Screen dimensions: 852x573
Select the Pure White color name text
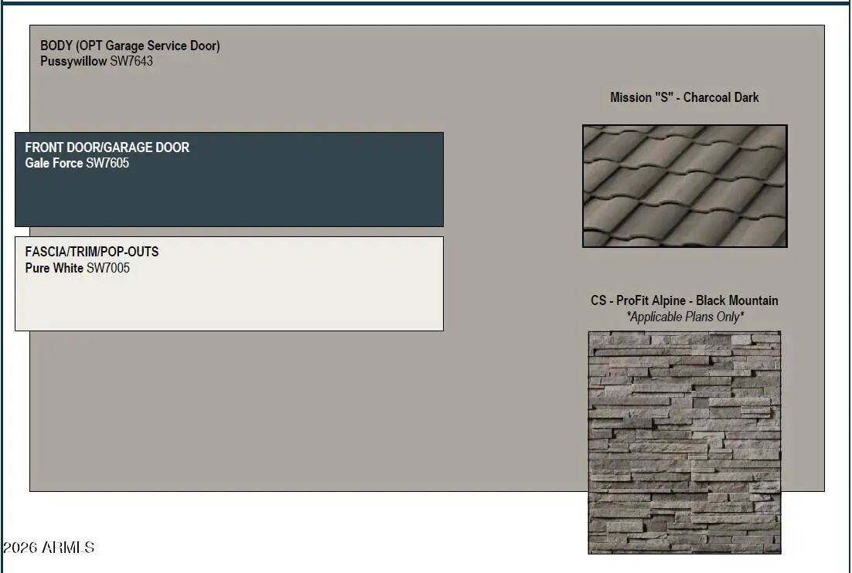pyautogui.click(x=54, y=268)
